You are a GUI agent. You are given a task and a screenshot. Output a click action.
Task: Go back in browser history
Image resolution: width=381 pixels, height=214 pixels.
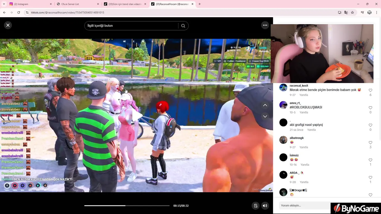click(4, 12)
